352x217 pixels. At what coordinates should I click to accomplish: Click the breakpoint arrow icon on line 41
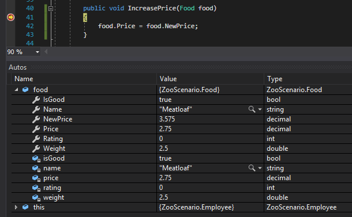point(10,17)
